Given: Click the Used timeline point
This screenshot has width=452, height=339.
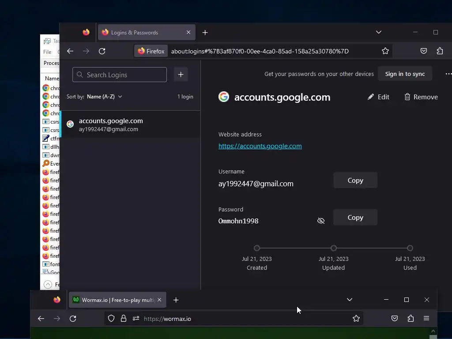Looking at the screenshot, I should tap(410, 248).
